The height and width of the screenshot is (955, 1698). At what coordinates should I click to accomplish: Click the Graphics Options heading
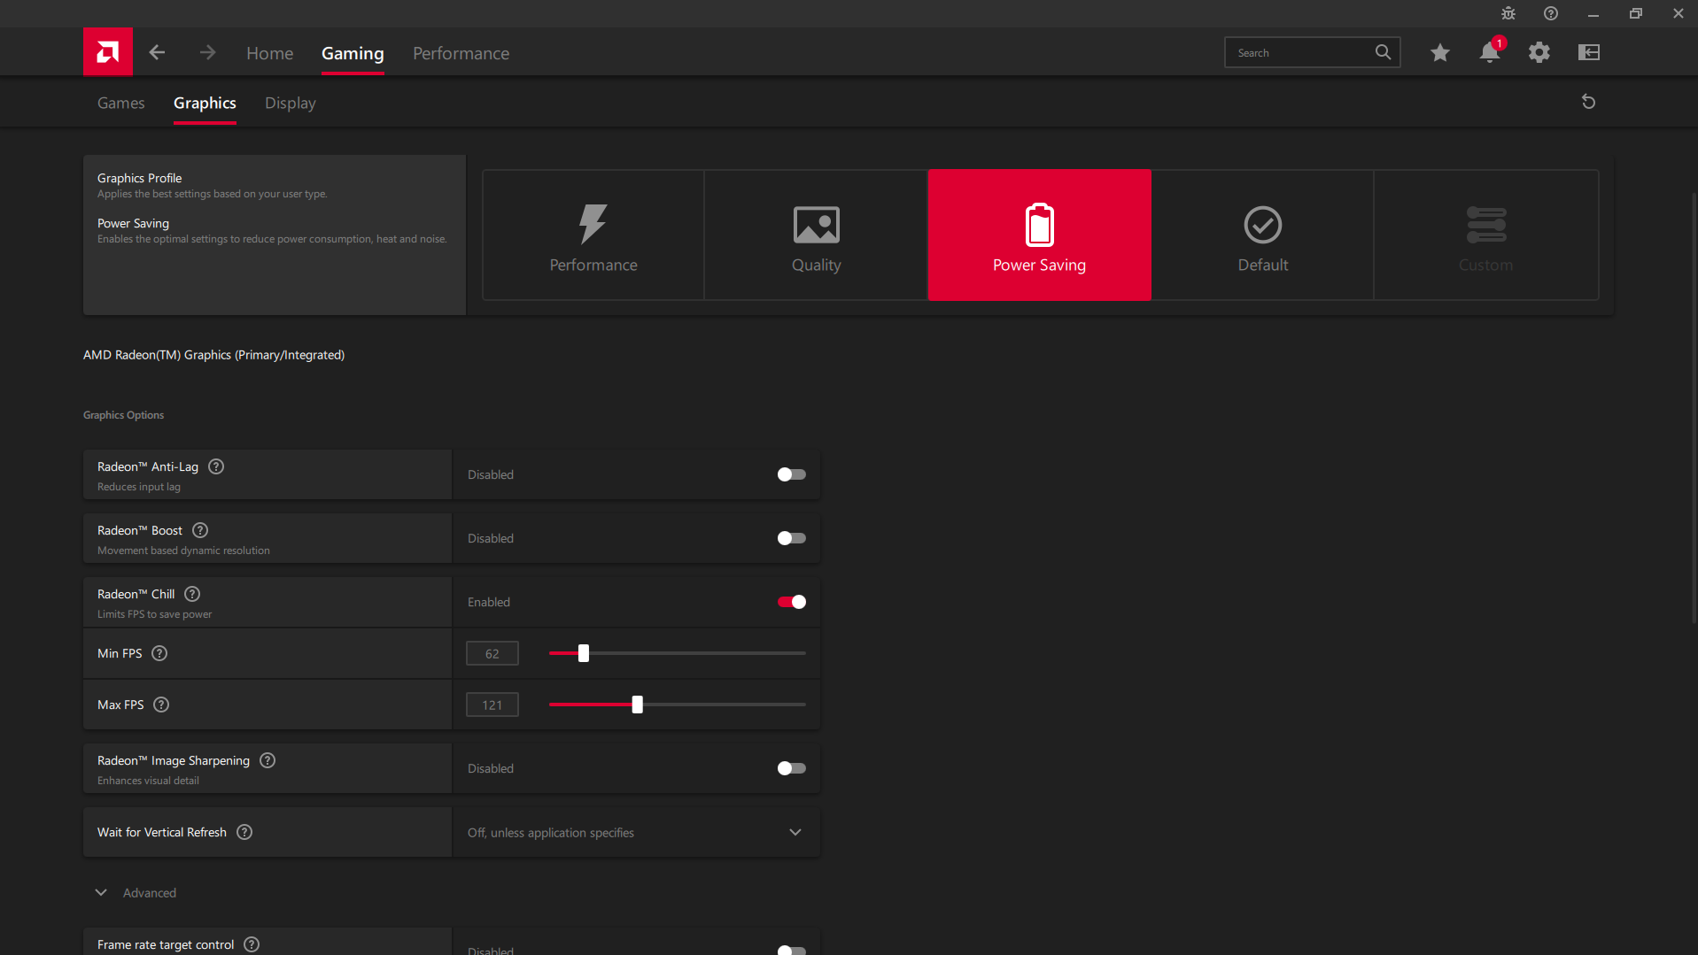tap(123, 415)
